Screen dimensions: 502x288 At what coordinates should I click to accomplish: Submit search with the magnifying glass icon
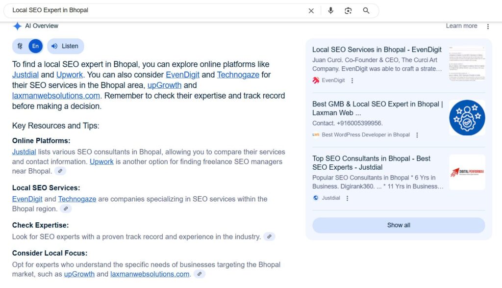pyautogui.click(x=366, y=11)
